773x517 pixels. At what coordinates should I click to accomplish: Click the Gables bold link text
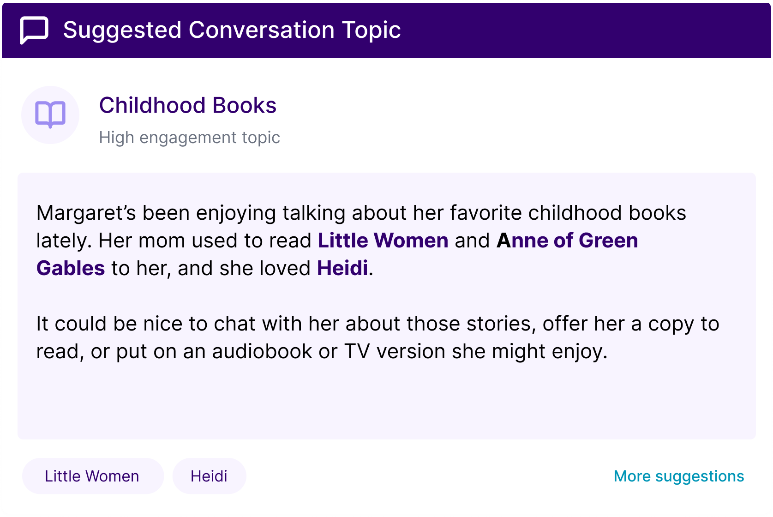pos(71,268)
